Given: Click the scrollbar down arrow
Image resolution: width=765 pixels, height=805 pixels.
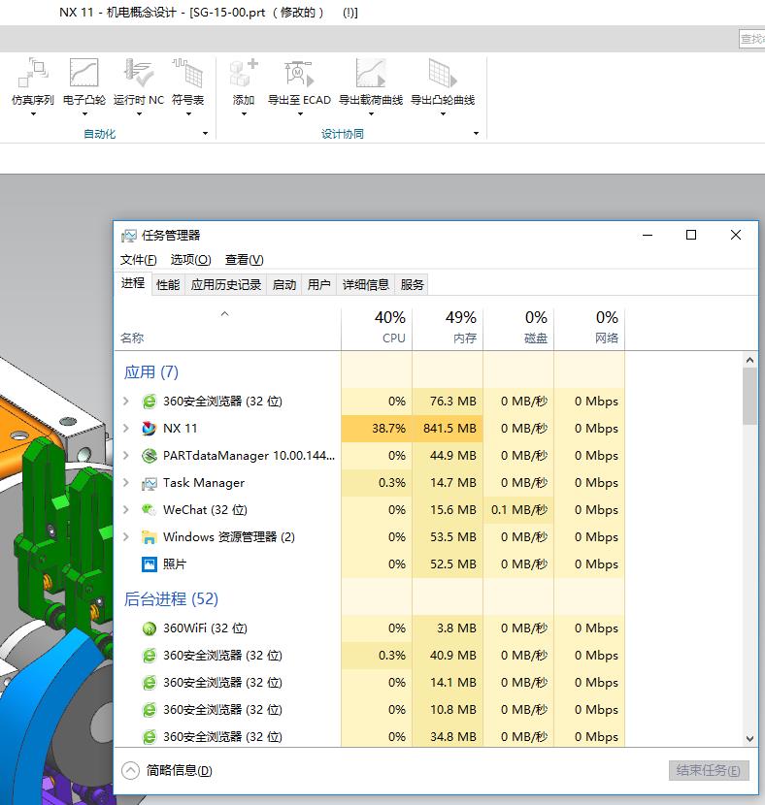Looking at the screenshot, I should (x=749, y=739).
